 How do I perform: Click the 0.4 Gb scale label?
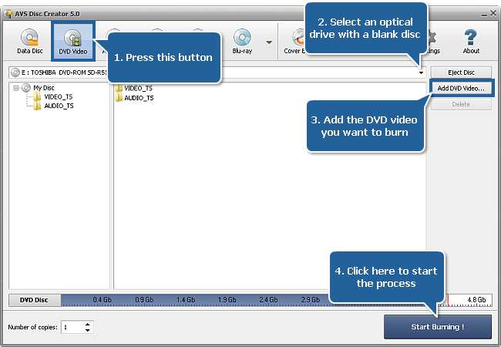click(103, 300)
